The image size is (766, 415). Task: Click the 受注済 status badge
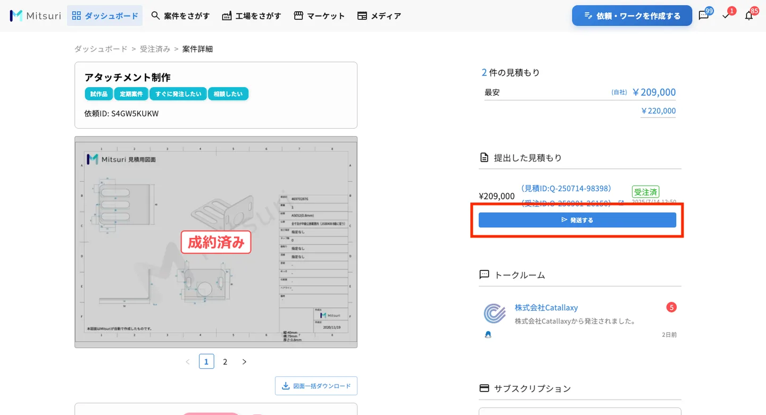pos(646,191)
